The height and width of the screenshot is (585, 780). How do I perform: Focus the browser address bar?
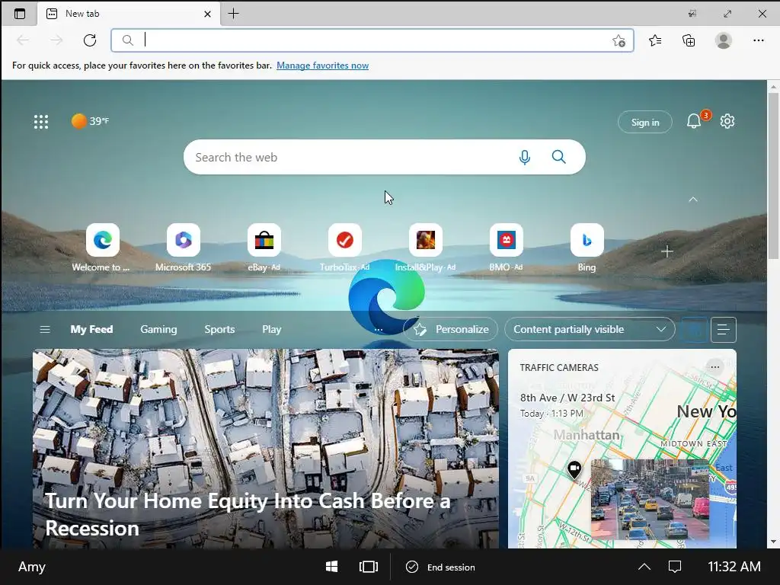[x=372, y=40]
